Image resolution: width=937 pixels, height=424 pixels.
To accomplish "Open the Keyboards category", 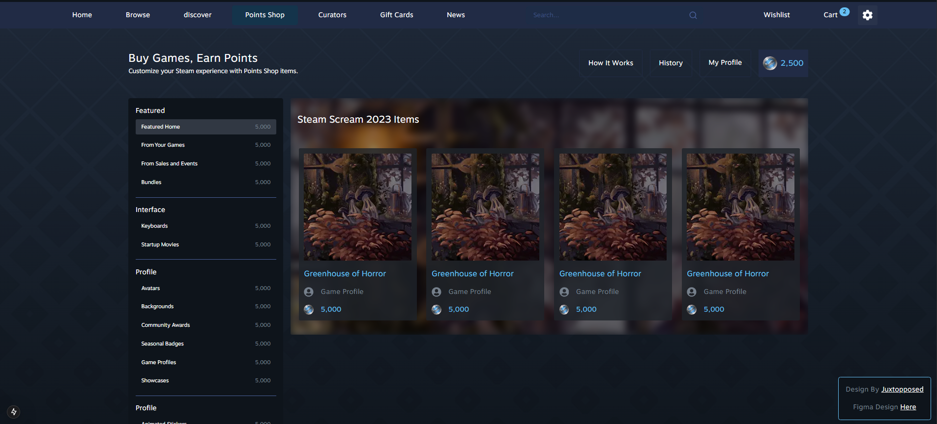I will pos(205,226).
